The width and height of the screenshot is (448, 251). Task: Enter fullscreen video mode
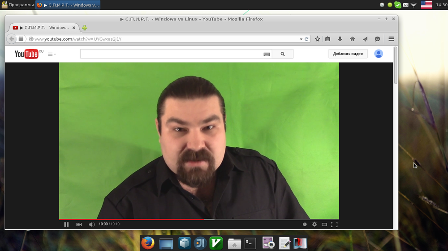click(334, 224)
